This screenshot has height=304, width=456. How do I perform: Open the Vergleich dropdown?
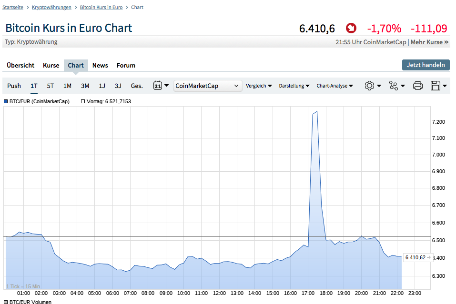pos(259,86)
